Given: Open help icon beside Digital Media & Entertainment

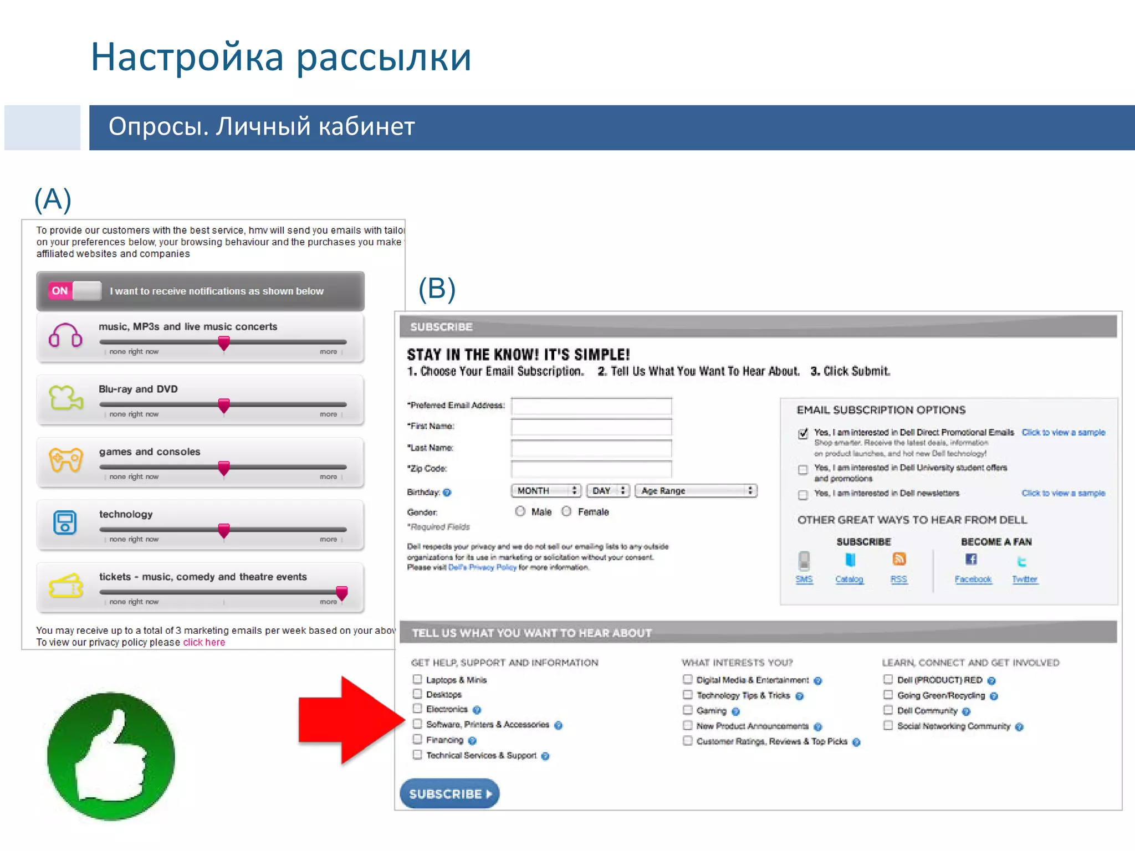Looking at the screenshot, I should pyautogui.click(x=818, y=681).
